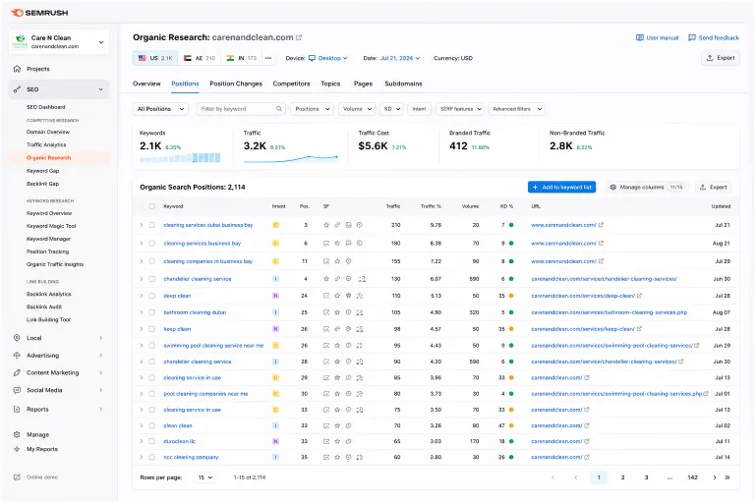
Task: Click the Reports icon in sidebar
Action: [17, 409]
